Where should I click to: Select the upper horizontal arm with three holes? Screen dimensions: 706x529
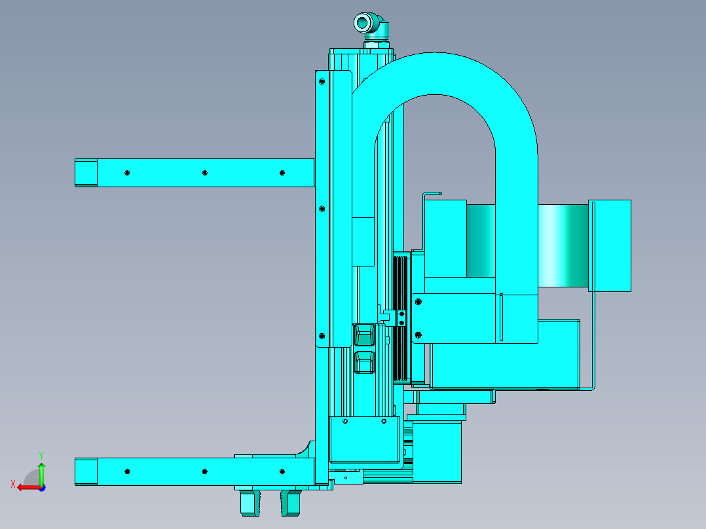[x=195, y=173]
